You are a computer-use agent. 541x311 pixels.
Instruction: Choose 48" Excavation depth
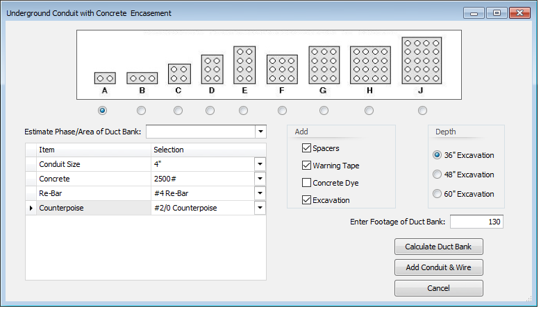437,175
